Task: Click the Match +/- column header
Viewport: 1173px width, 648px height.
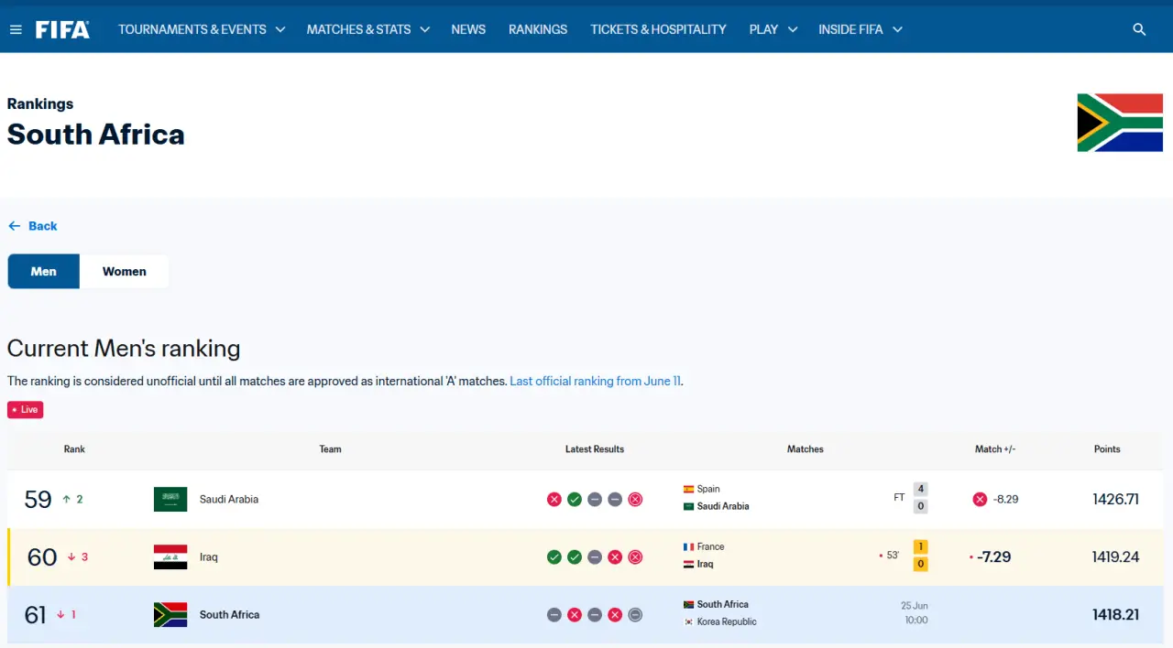Action: point(995,449)
